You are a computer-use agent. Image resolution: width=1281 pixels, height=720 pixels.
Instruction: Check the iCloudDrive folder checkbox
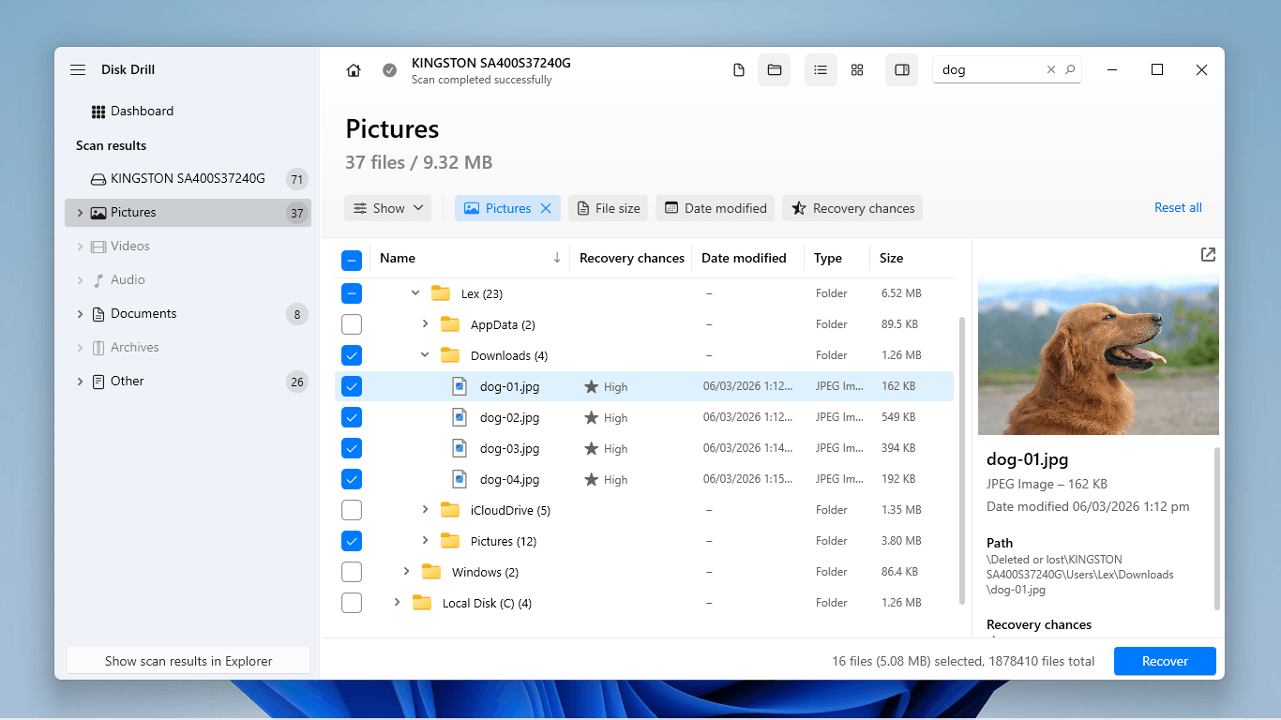[352, 510]
